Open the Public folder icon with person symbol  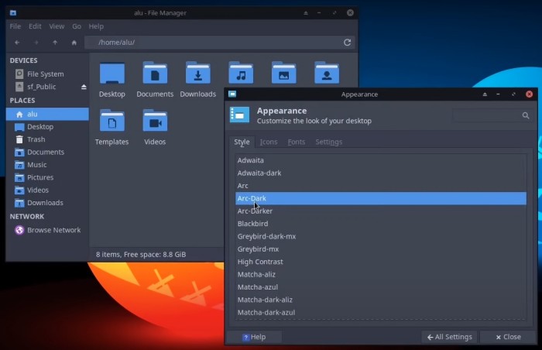(x=327, y=73)
